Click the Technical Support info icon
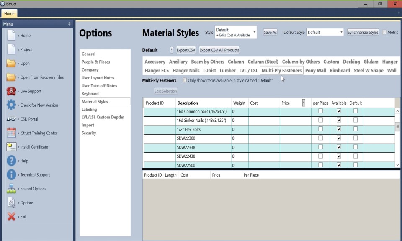The image size is (402, 241). [11, 175]
